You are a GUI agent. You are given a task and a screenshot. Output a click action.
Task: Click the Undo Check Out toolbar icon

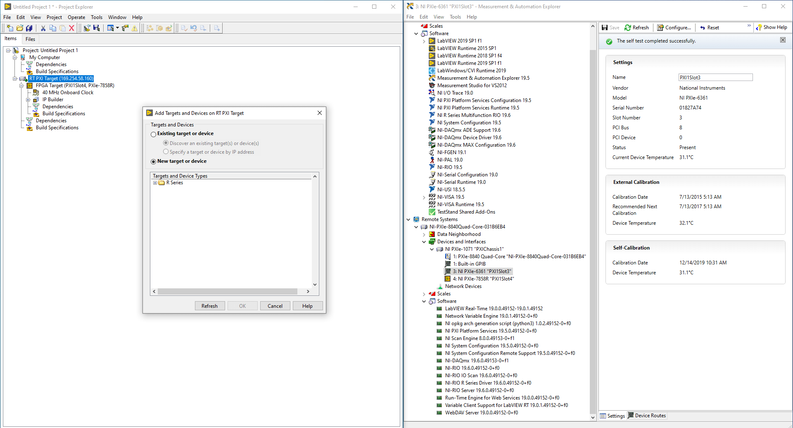click(x=194, y=28)
